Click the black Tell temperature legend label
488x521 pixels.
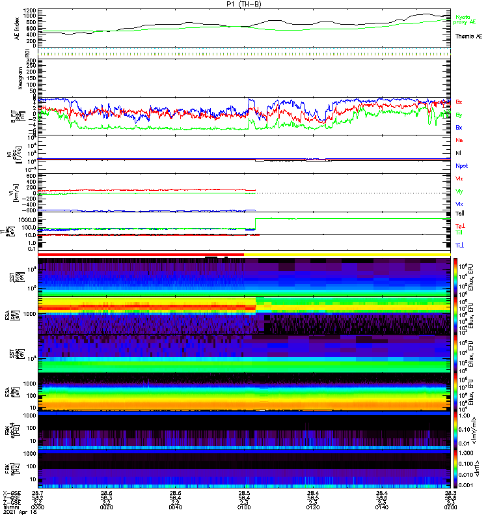click(x=460, y=214)
